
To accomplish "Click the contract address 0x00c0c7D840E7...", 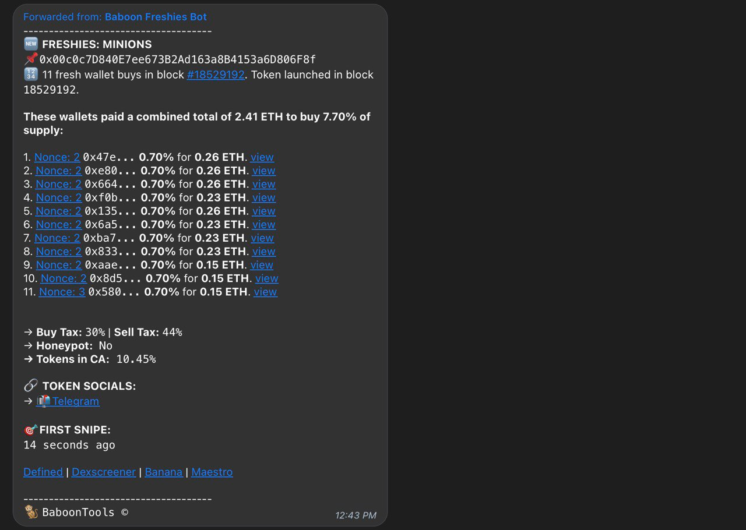I will coord(178,59).
